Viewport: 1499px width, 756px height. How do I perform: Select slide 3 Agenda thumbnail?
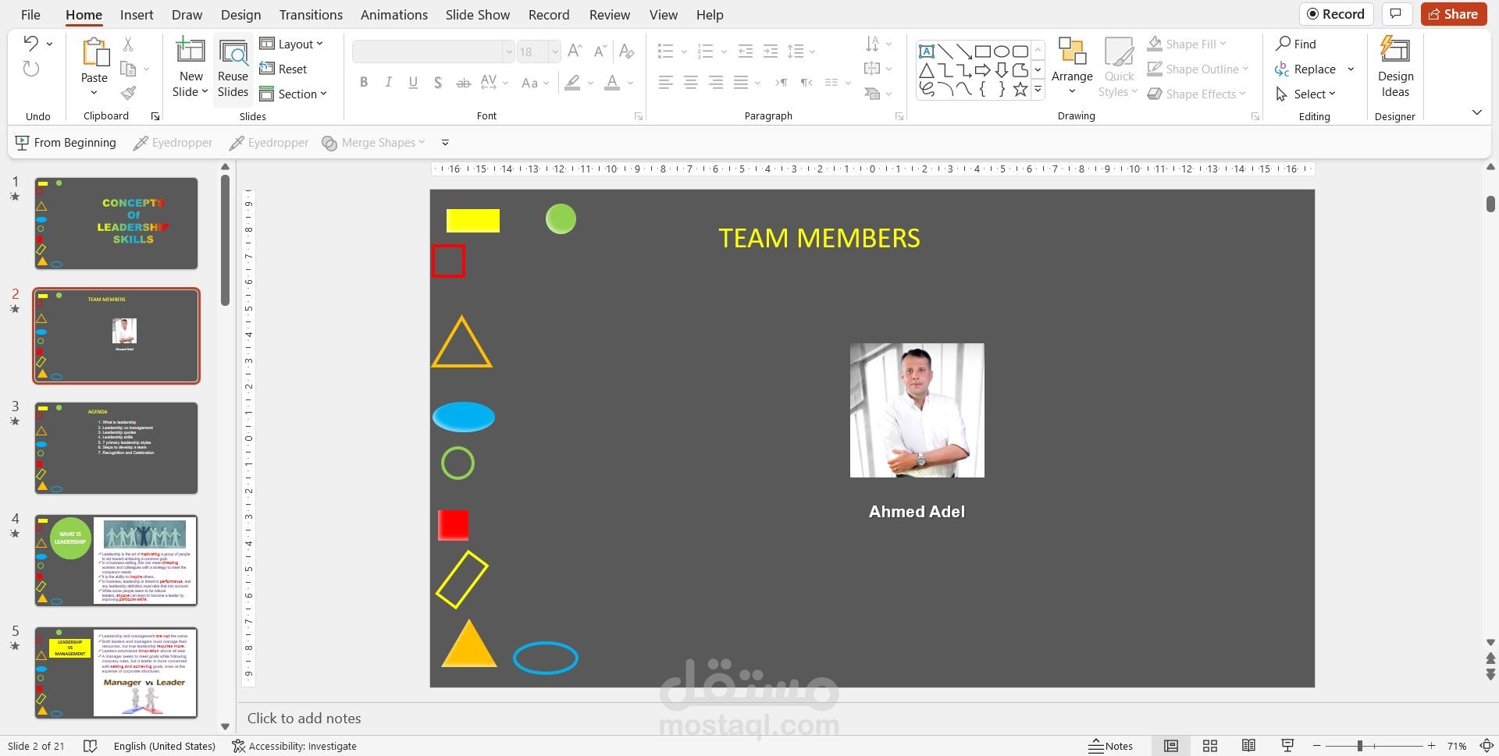coord(116,448)
